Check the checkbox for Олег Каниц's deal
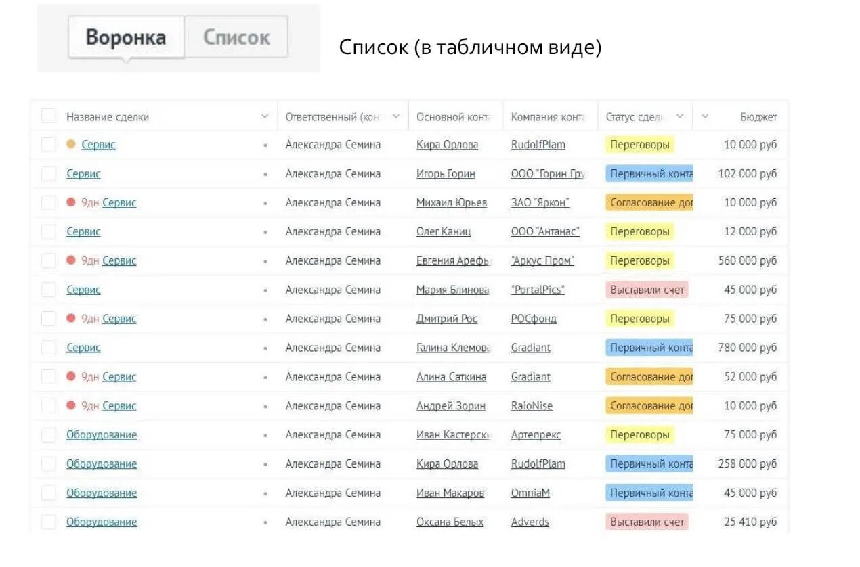 pos(48,231)
